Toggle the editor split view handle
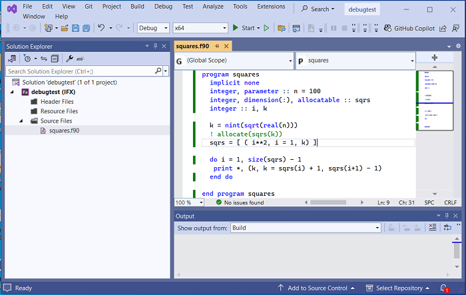Screen dimensions: 466x295 [435, 58]
